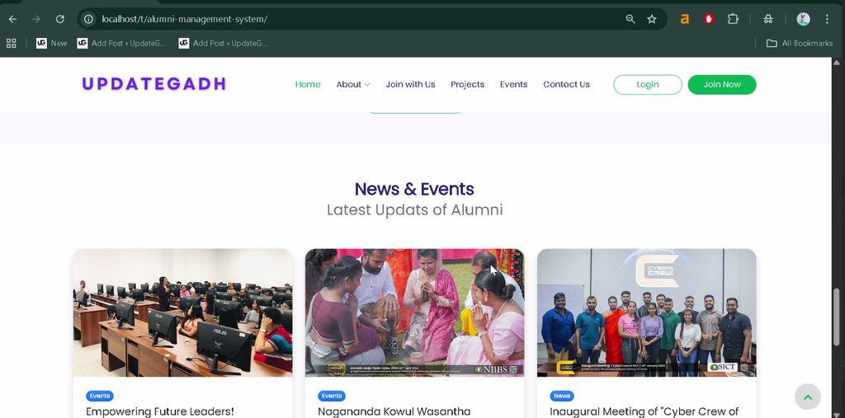Open the browser zoom magnifier icon
The height and width of the screenshot is (418, 845).
point(630,19)
